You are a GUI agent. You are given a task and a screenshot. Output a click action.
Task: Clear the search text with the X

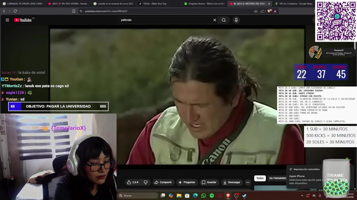pos(215,20)
